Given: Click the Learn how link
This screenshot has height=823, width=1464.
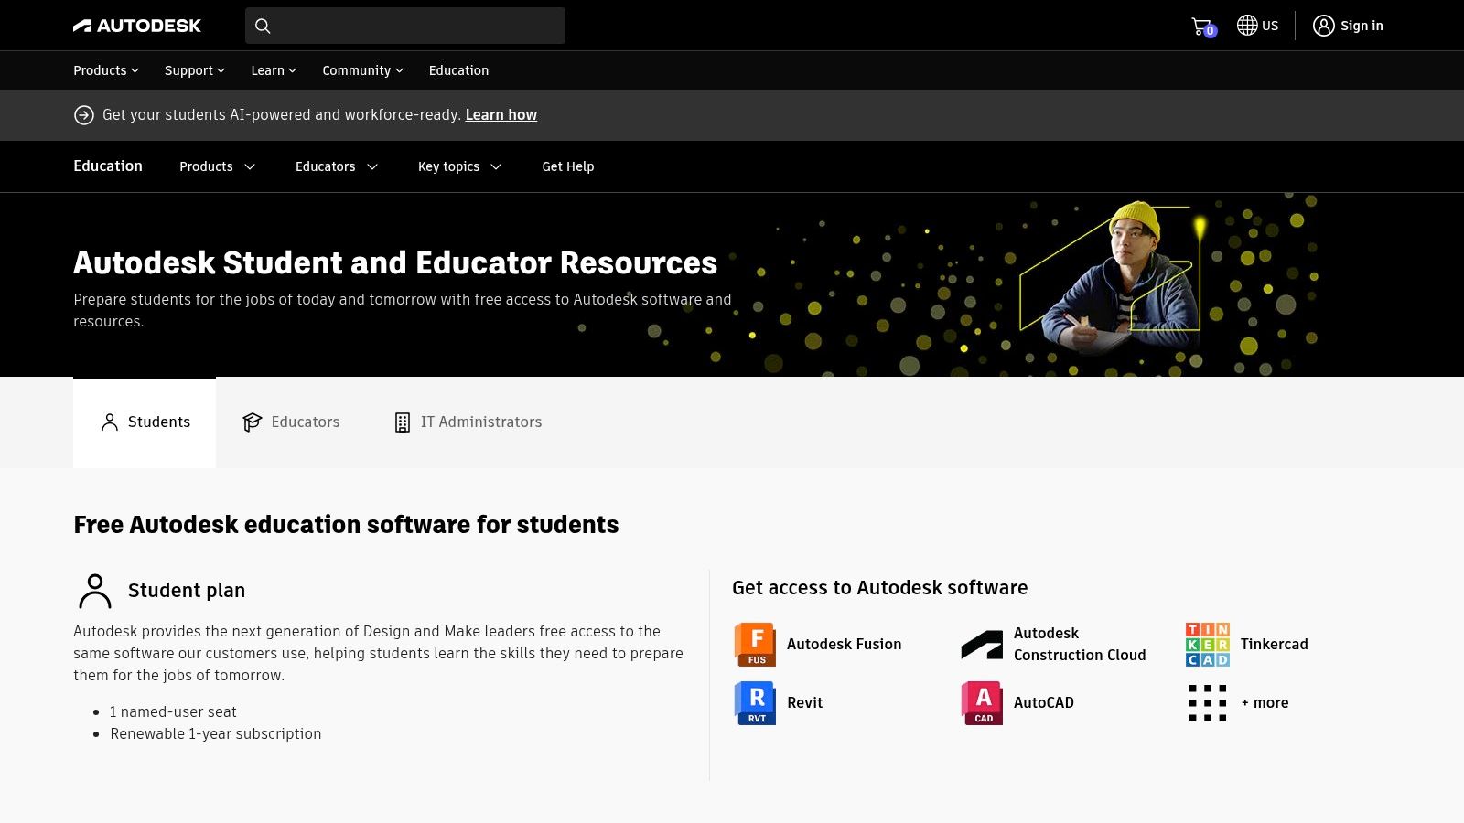Looking at the screenshot, I should click(x=501, y=115).
